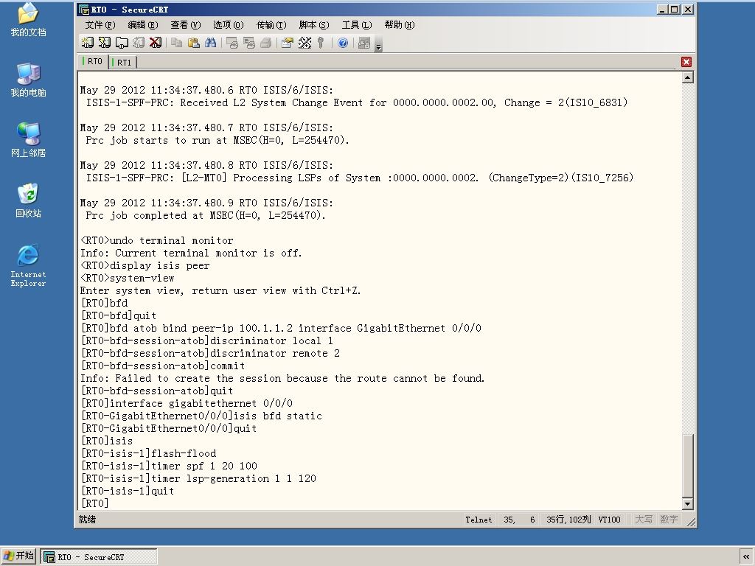Open the 编辑(E) menu
Viewport: 755px width, 566px height.
click(143, 25)
